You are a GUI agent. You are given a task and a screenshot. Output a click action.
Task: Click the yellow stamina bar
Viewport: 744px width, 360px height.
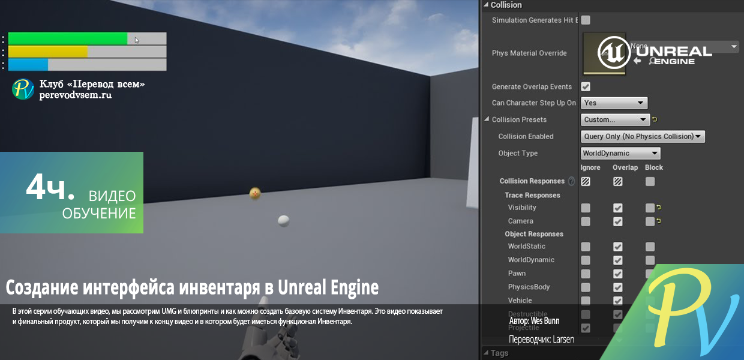point(48,52)
